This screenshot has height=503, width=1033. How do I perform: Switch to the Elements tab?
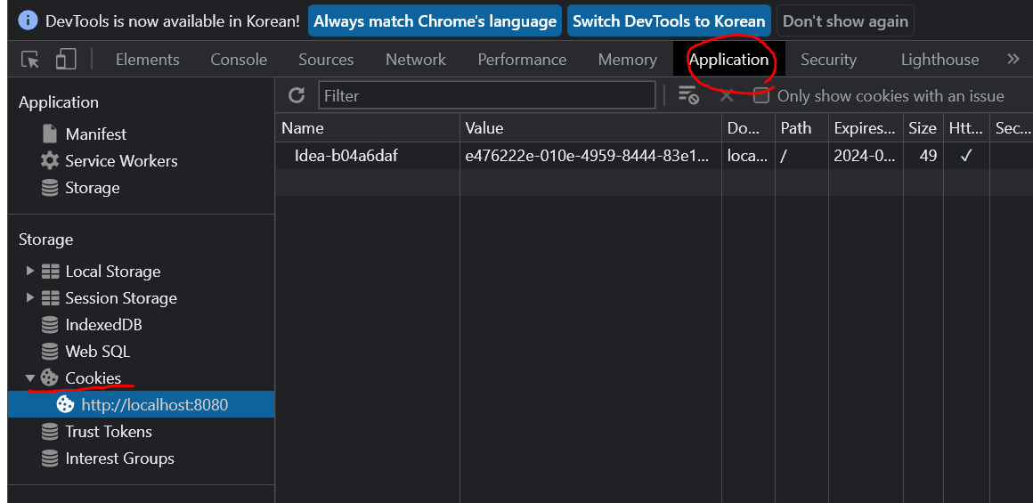(148, 60)
